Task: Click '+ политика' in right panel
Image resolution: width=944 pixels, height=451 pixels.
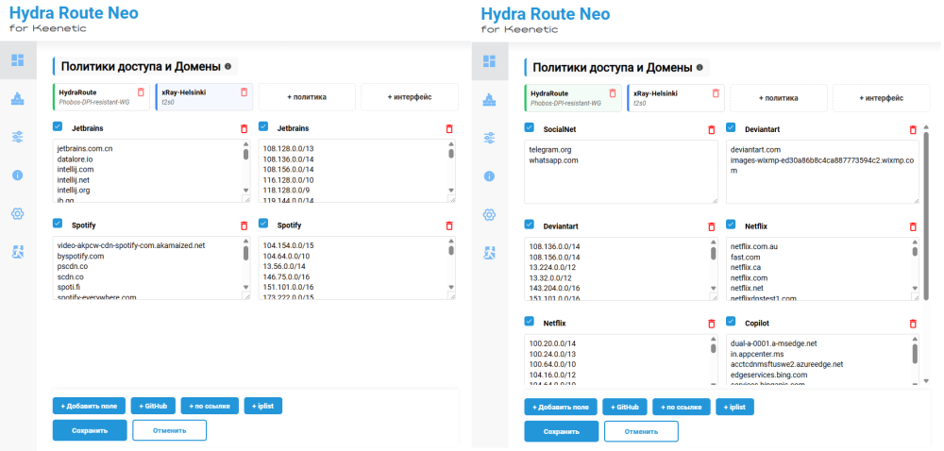Action: [x=780, y=97]
